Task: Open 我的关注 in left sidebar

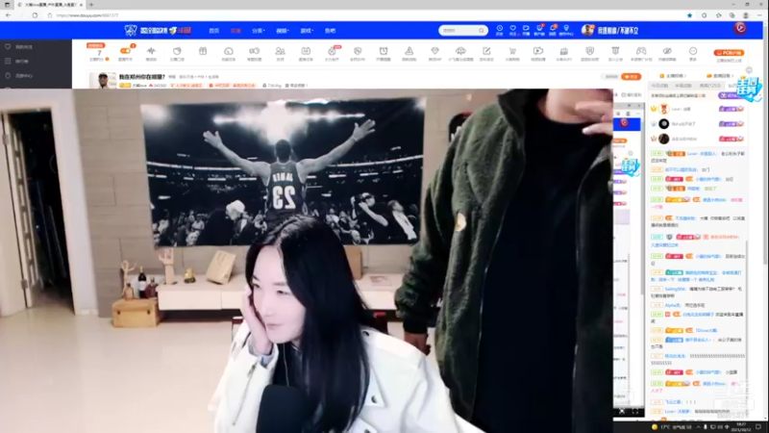Action: [23, 47]
